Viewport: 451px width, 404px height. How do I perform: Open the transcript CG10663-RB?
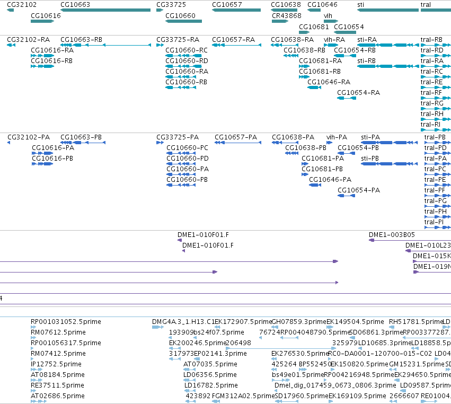click(x=105, y=45)
